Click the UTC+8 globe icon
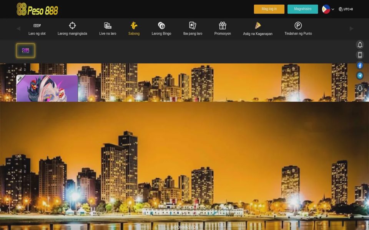This screenshot has height=230, width=369. point(341,9)
